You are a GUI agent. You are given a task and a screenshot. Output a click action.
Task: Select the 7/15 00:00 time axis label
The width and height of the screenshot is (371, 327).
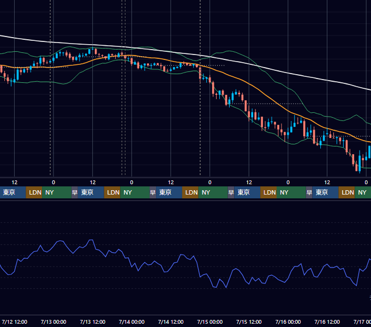tap(210, 322)
